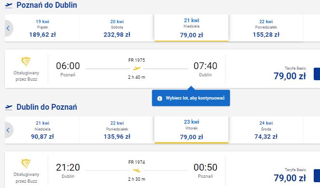Image resolution: width=320 pixels, height=188 pixels.
Task: Select the 23 kwi Wtorek return date tab
Action: (x=191, y=130)
